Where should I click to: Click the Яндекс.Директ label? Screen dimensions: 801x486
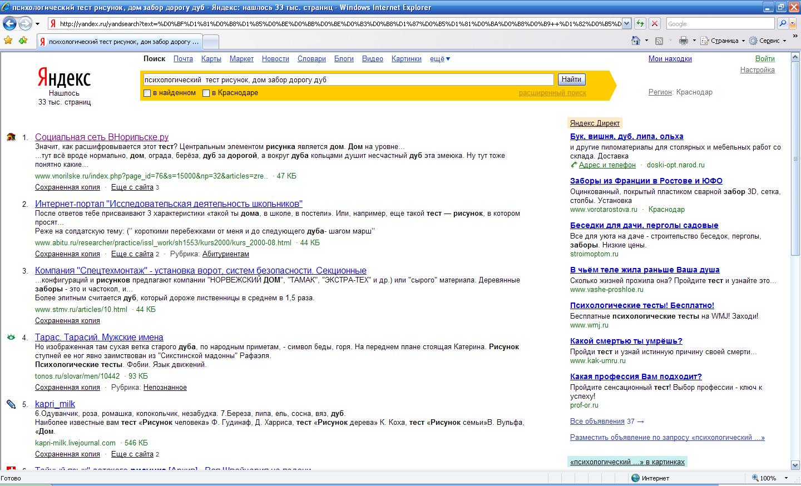595,123
